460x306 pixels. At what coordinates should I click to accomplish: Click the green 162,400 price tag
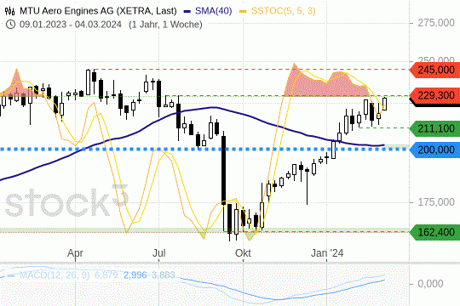pos(434,232)
